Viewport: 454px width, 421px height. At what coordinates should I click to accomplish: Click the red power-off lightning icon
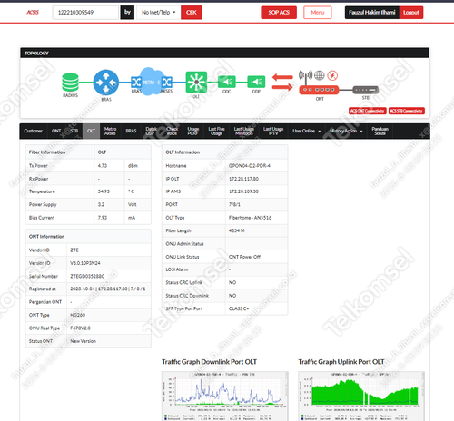click(332, 75)
